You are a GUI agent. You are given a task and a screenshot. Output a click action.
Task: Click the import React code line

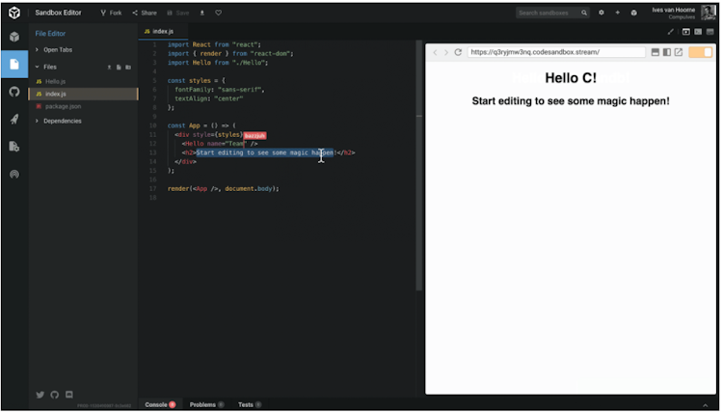pyautogui.click(x=214, y=44)
